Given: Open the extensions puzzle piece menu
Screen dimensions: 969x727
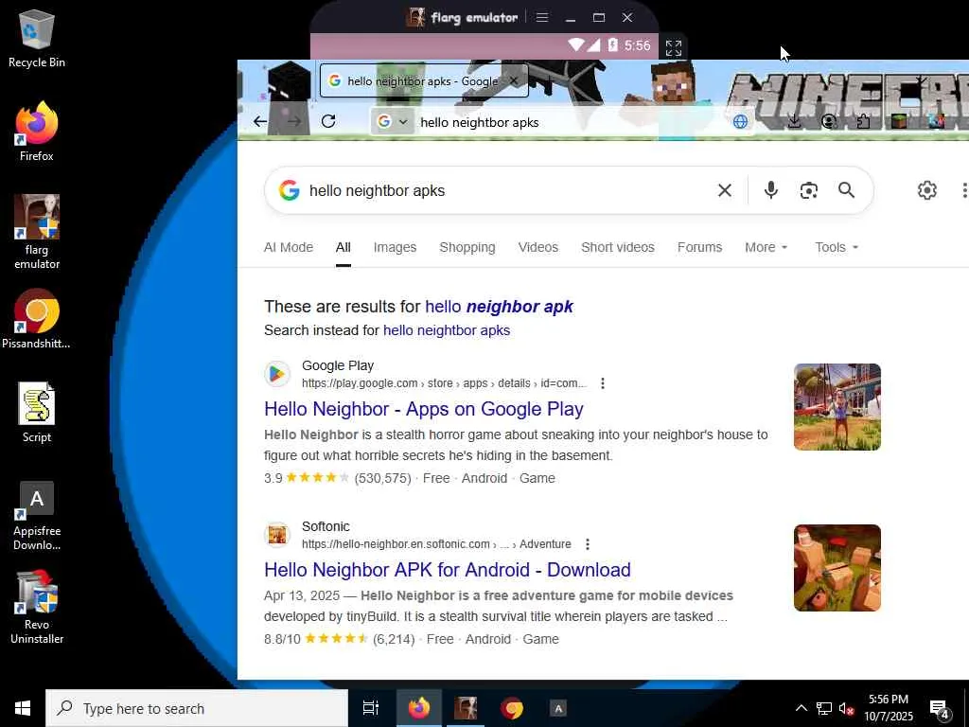Looking at the screenshot, I should click(x=863, y=122).
